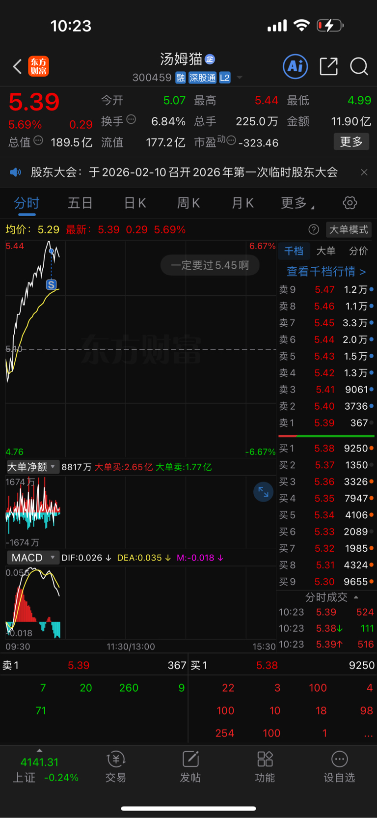The image size is (377, 818).
Task: Switch to the 日K tab
Action: click(x=135, y=203)
